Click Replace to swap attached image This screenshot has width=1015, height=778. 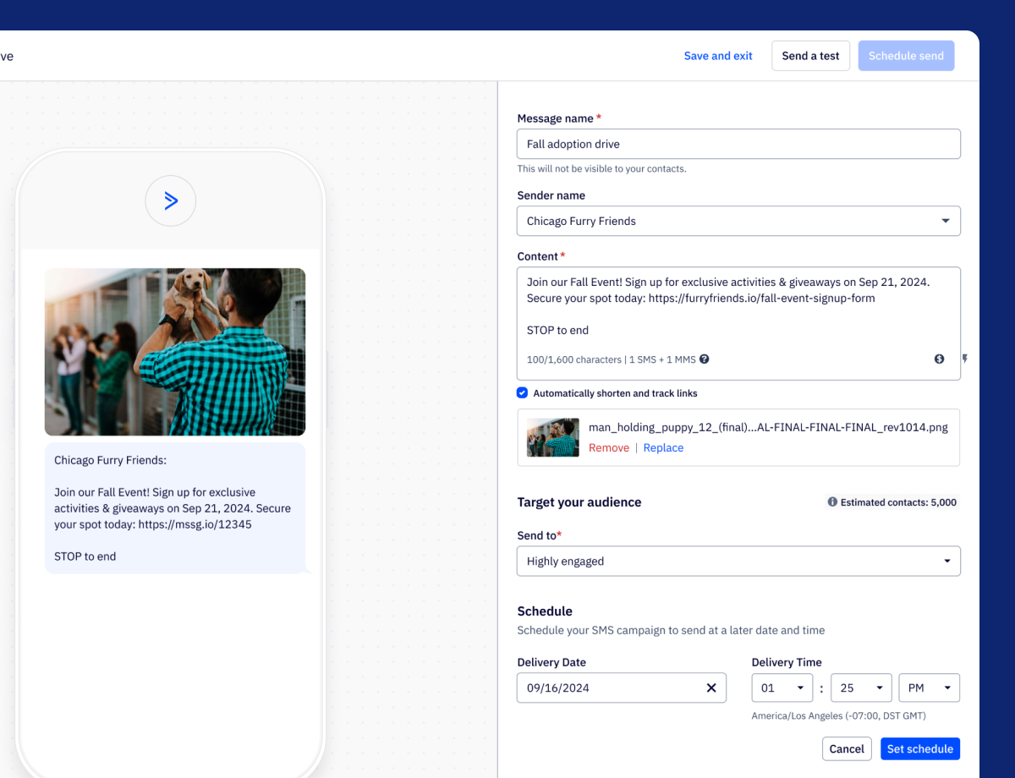(663, 448)
